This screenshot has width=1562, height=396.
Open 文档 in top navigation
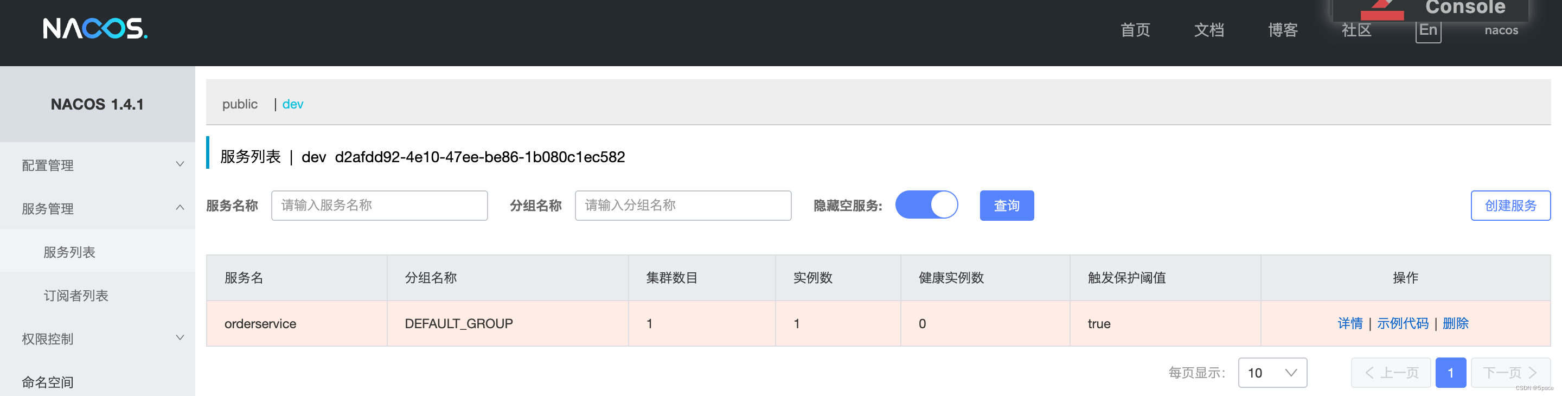1209,30
